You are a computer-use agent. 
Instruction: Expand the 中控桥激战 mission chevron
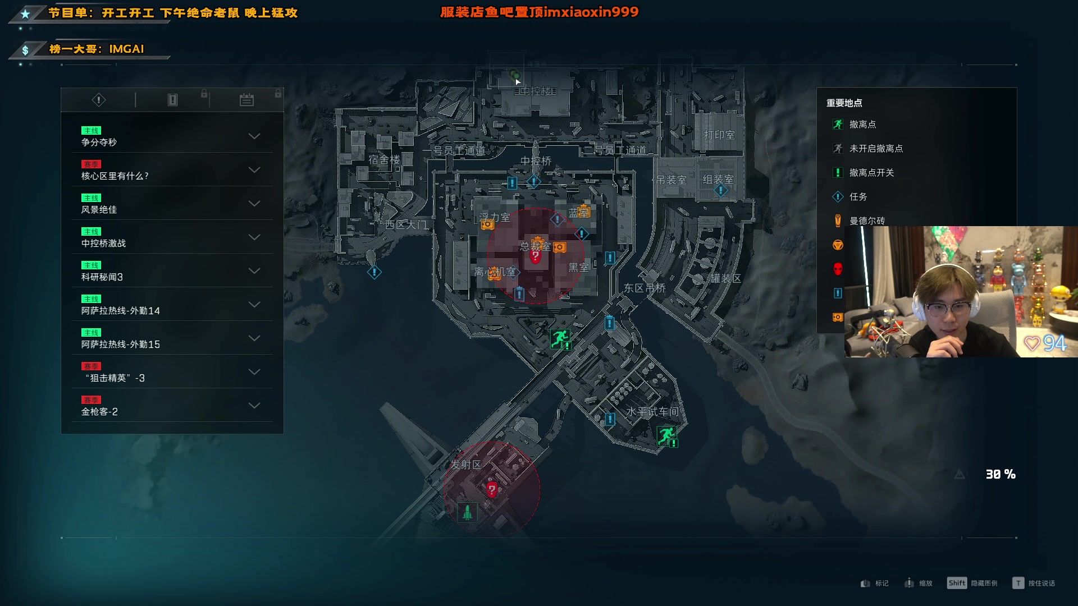pos(254,237)
